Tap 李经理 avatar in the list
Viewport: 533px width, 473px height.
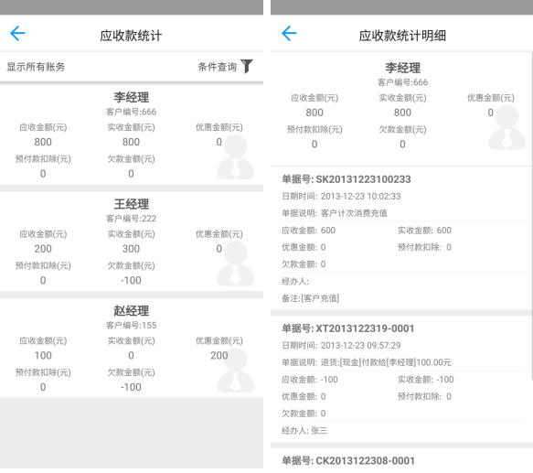235,156
